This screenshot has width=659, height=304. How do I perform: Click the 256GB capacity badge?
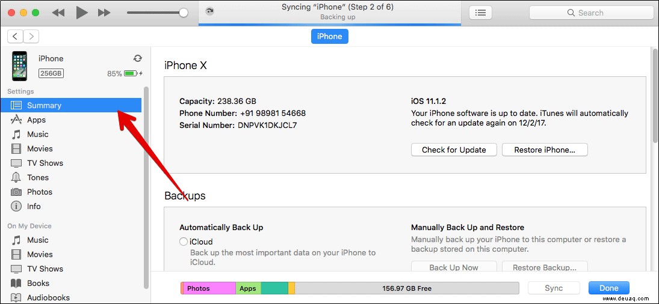point(51,73)
